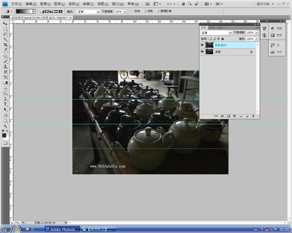Click the add layer style fx icon
The height and width of the screenshot is (233, 292).
(222, 116)
